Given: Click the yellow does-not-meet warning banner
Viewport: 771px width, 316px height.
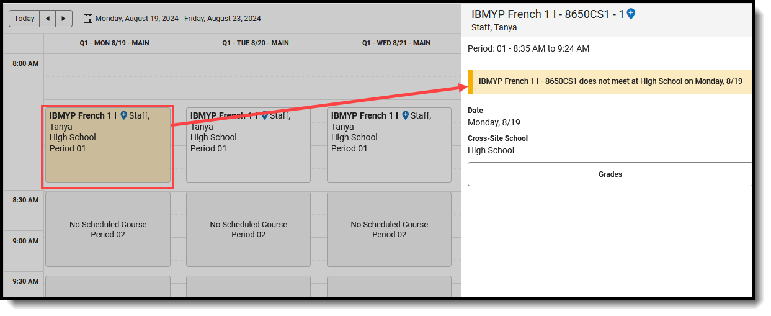Looking at the screenshot, I should 610,81.
